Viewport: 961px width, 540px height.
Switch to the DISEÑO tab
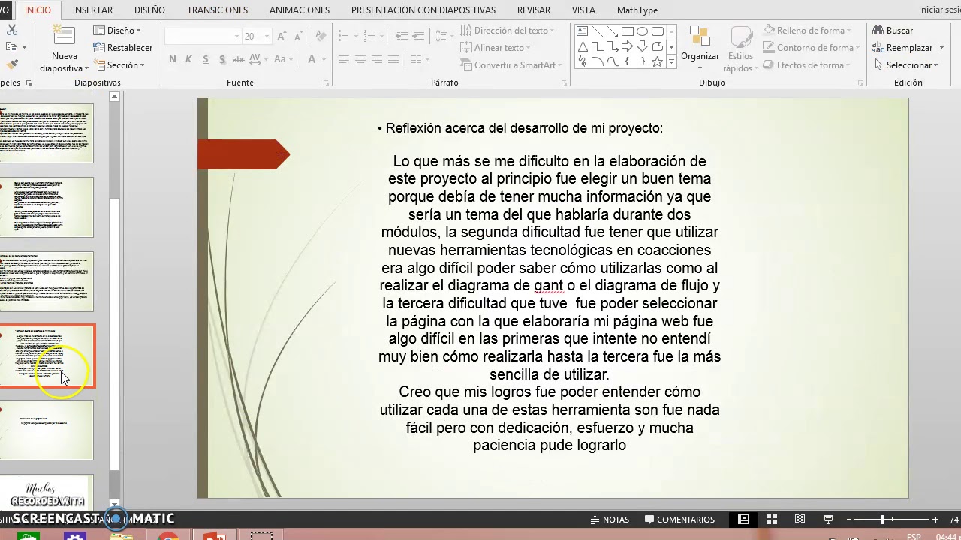[x=149, y=10]
